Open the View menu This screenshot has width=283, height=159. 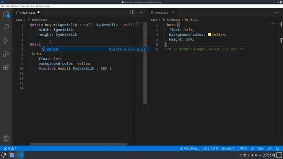point(23,6)
